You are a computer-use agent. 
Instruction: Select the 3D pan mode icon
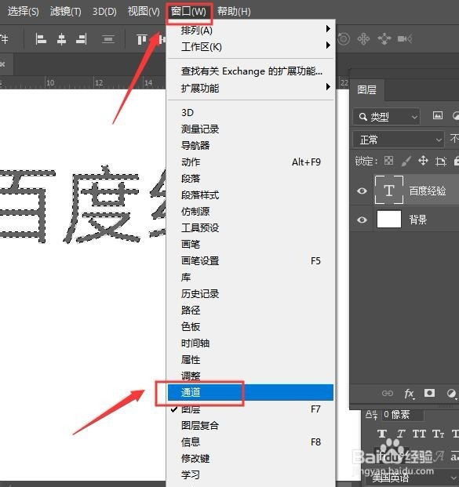click(x=363, y=39)
